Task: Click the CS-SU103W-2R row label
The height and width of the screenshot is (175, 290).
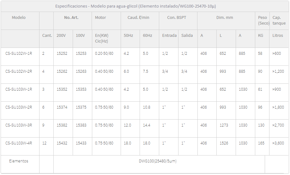Action: pyautogui.click(x=19, y=107)
